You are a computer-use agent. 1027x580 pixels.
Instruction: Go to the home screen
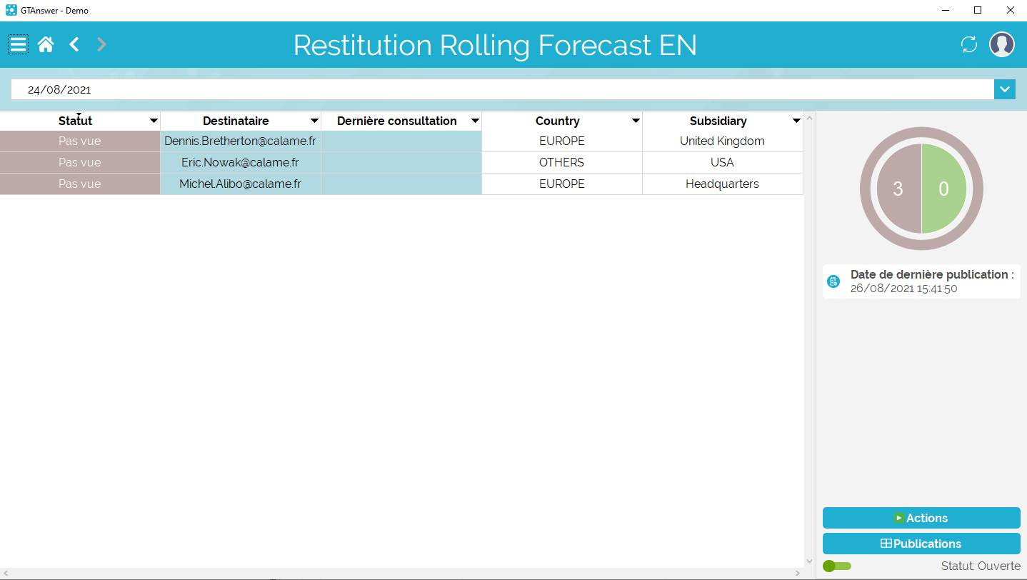[x=46, y=45]
